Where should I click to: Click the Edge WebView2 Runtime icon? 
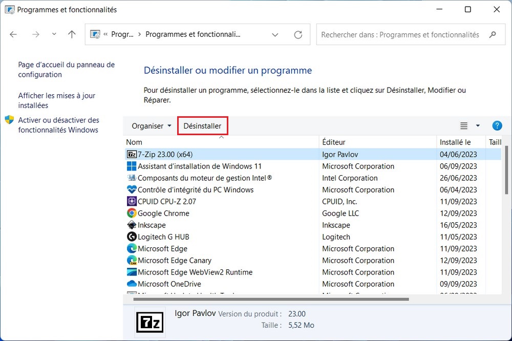(x=132, y=272)
